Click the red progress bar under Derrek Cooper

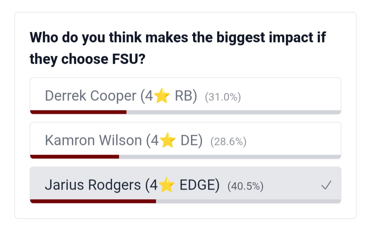click(x=78, y=112)
